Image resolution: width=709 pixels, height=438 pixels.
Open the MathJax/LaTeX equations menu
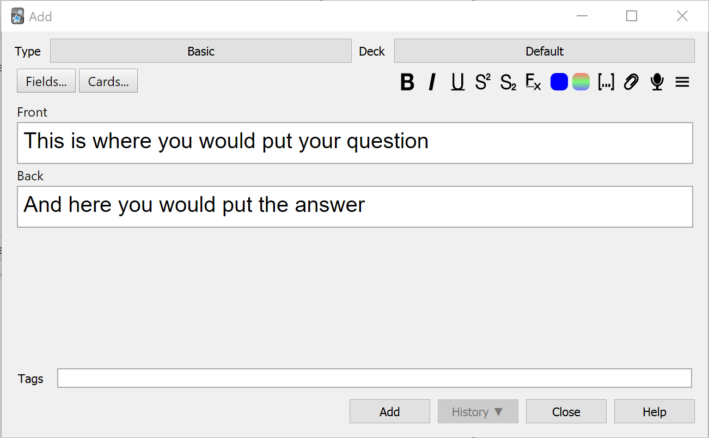click(x=533, y=82)
